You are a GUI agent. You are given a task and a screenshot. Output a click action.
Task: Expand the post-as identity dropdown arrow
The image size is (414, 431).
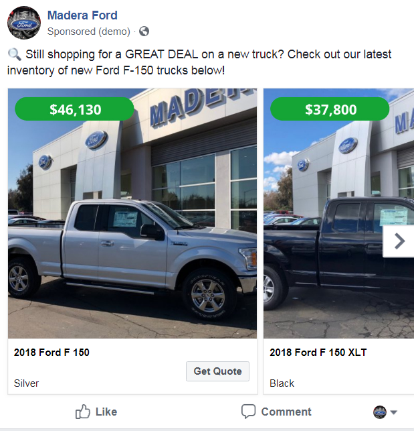pos(394,412)
